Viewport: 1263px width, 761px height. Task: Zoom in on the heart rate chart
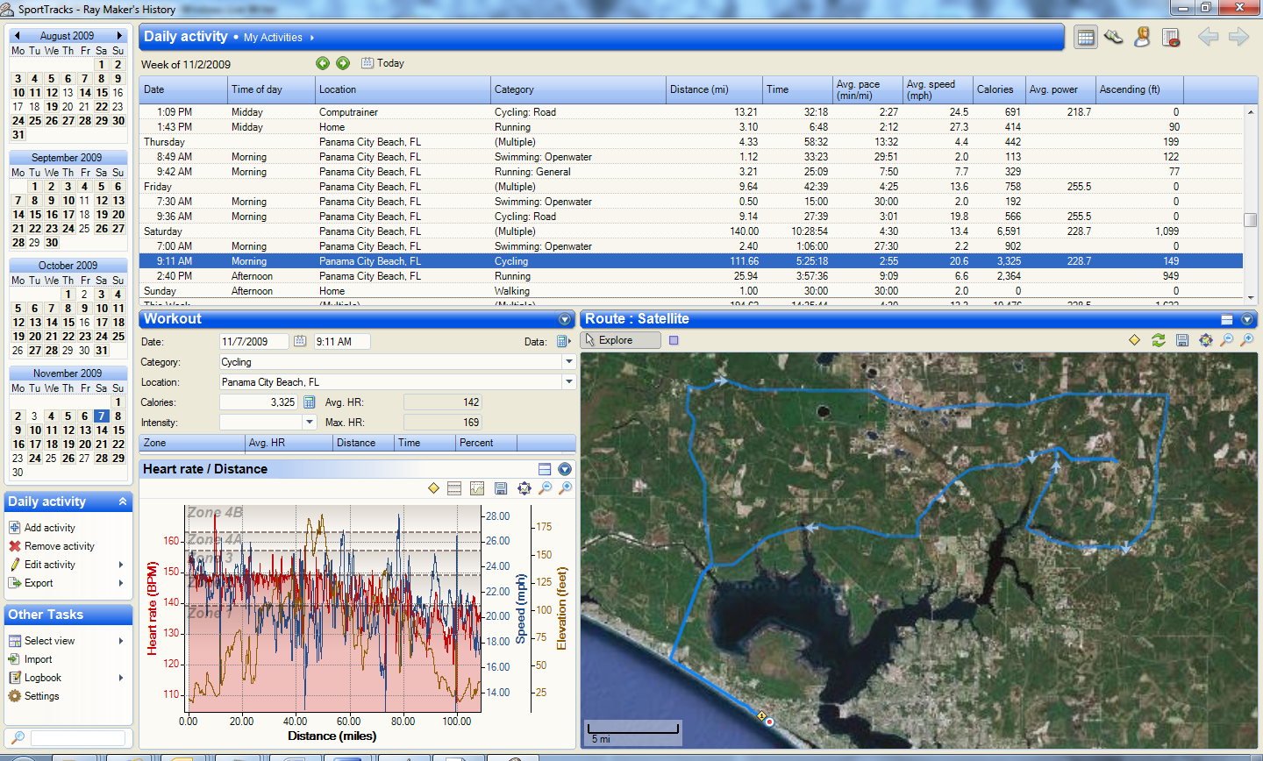click(x=566, y=488)
